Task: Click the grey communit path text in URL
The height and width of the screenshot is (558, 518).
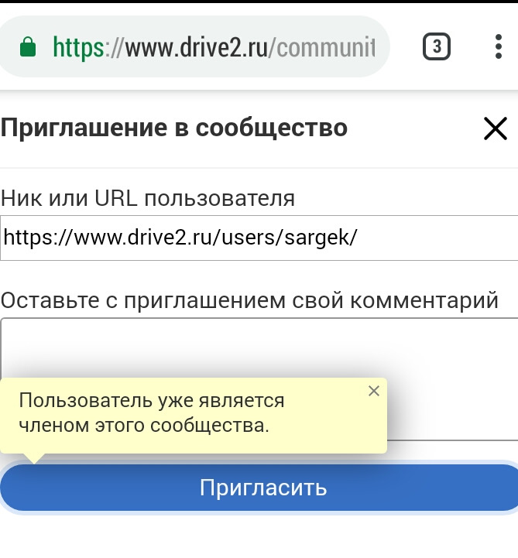Action: coord(325,48)
